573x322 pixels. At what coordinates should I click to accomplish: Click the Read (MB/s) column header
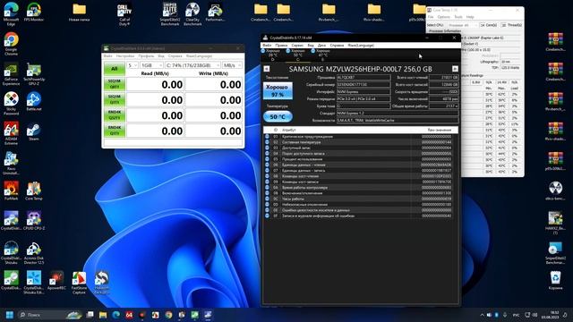155,73
